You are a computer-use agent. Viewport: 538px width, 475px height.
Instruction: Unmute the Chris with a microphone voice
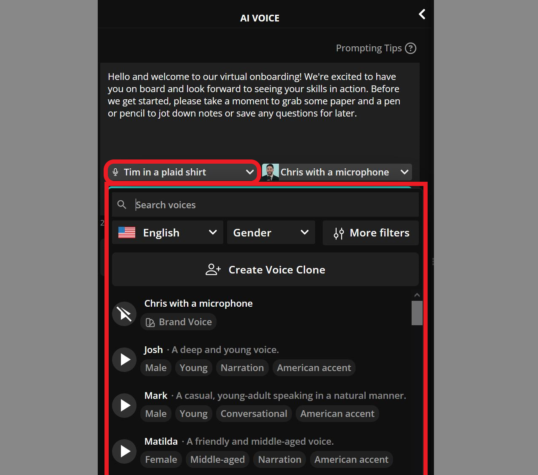click(124, 313)
